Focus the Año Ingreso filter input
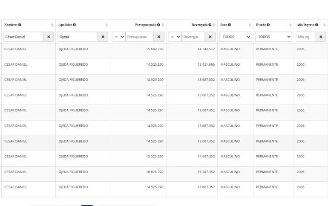The image size is (328, 206). click(306, 37)
